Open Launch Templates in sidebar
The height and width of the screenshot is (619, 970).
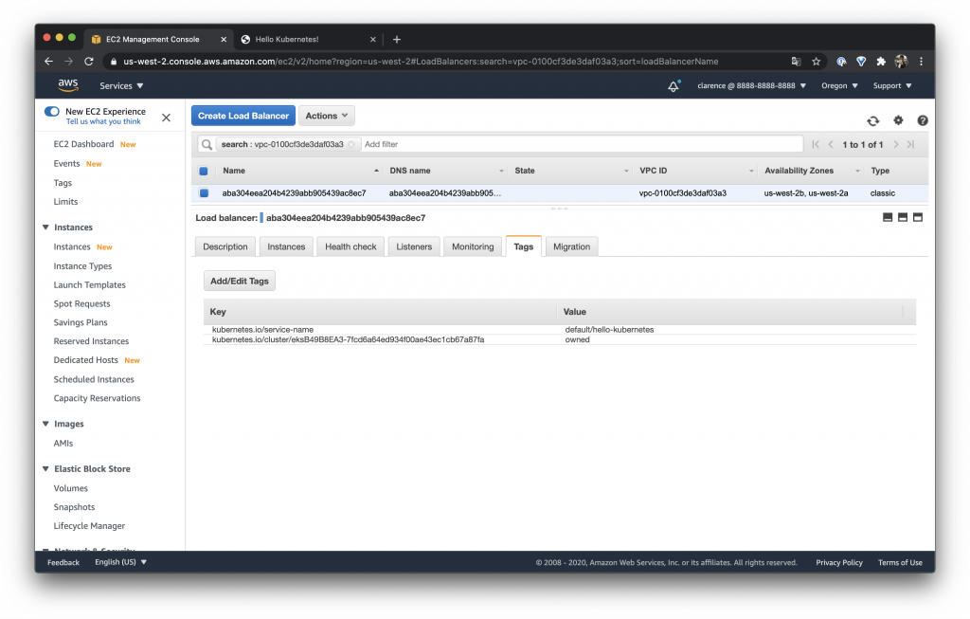click(90, 284)
